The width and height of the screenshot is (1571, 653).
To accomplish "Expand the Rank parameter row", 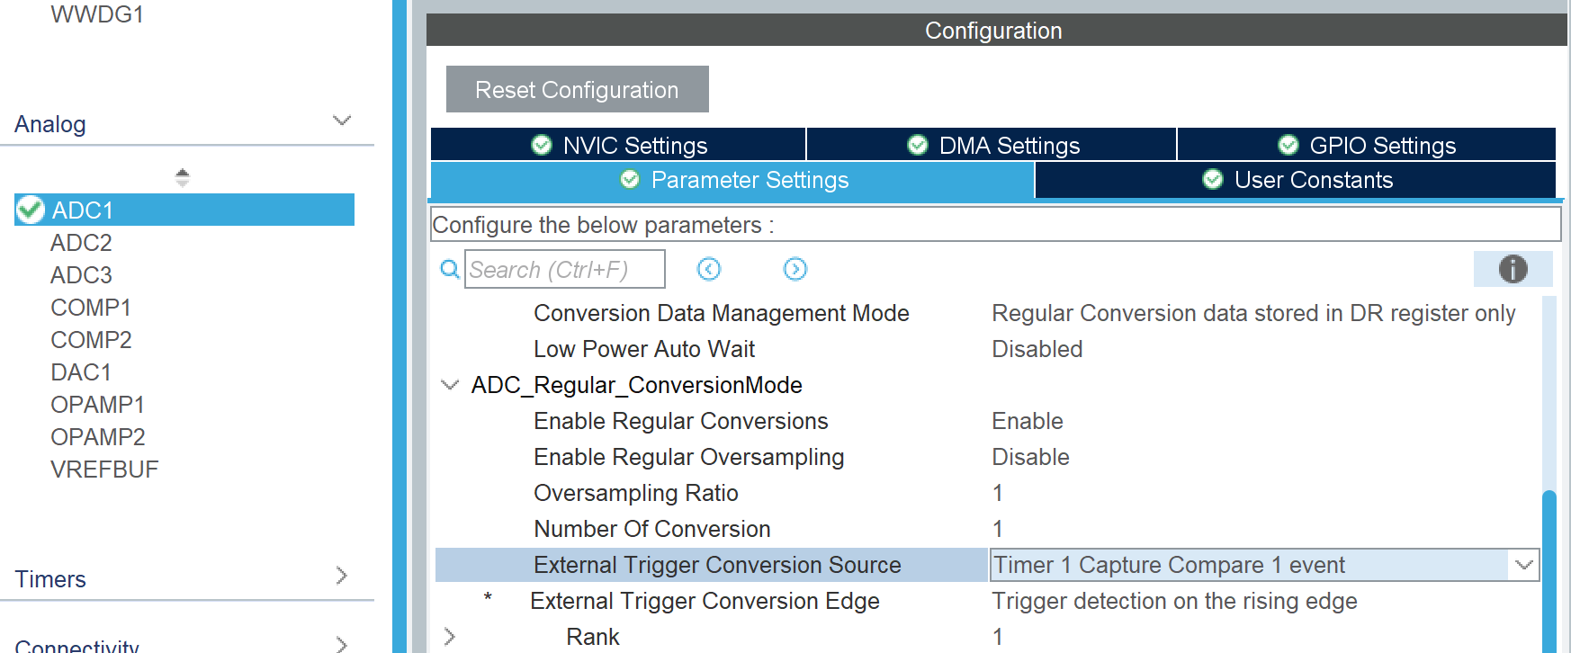I will coord(450,637).
